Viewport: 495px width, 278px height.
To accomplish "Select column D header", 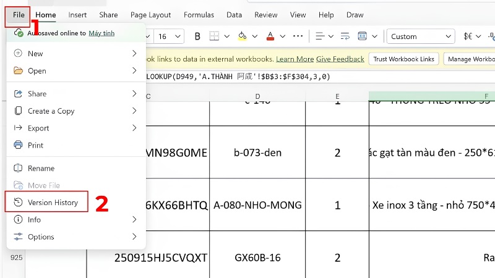I will click(257, 96).
